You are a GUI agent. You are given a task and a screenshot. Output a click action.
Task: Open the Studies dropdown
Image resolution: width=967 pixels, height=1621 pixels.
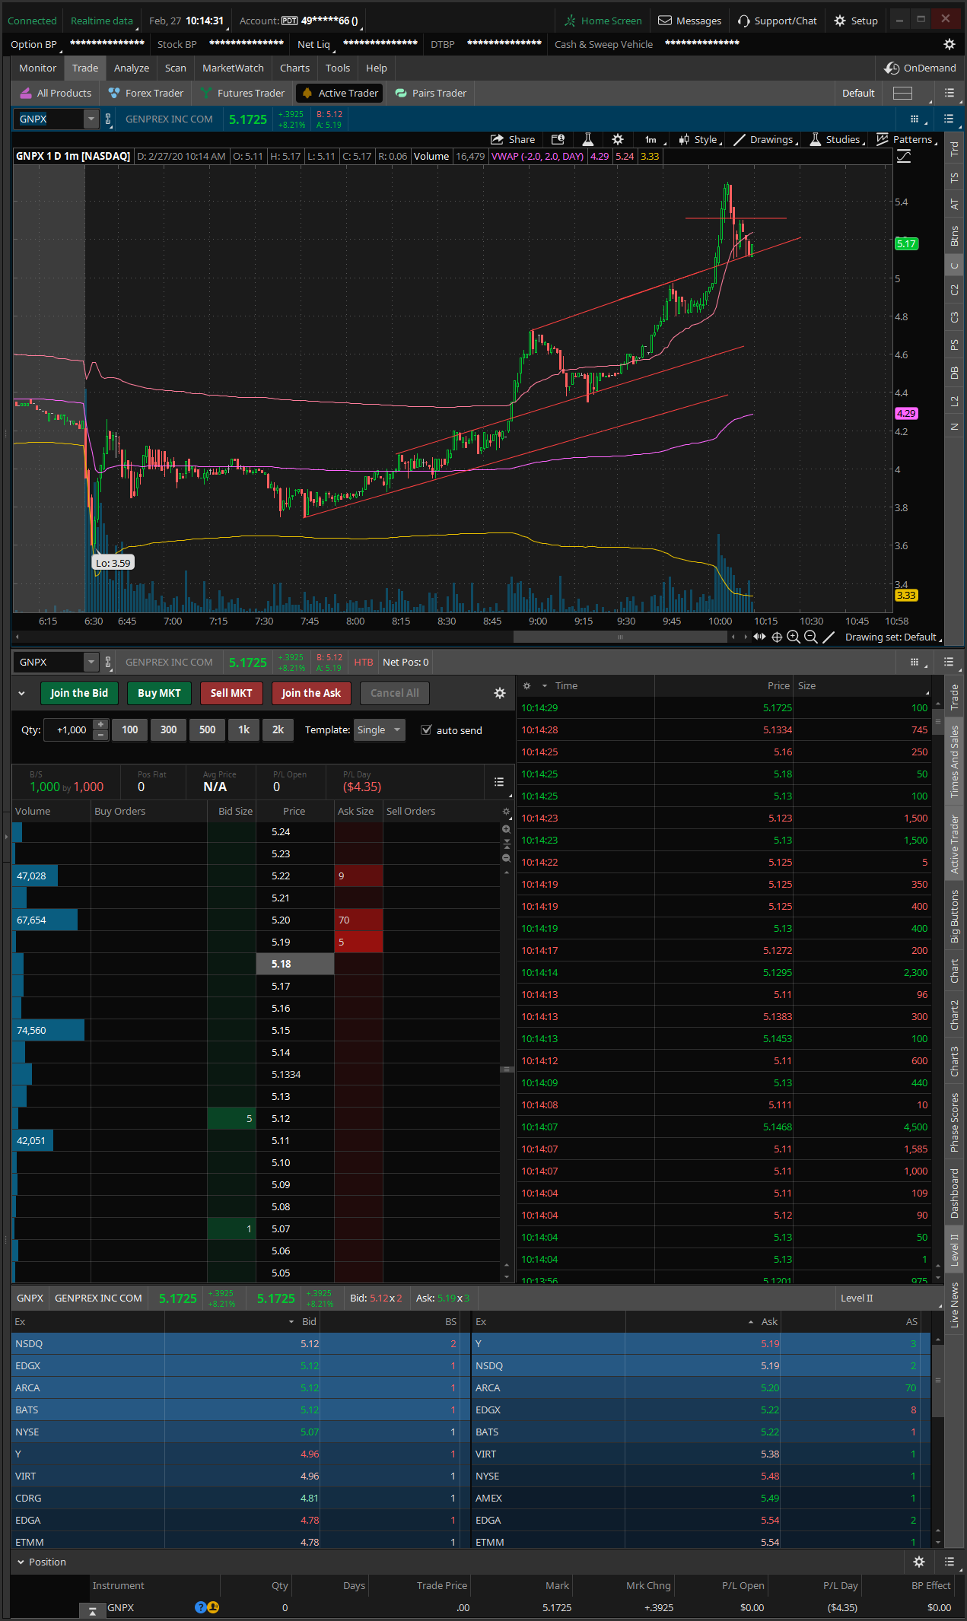837,139
